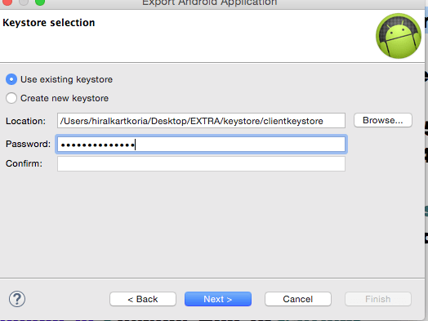The image size is (428, 321).
Task: Click the green Android robot logo
Action: coord(399,36)
